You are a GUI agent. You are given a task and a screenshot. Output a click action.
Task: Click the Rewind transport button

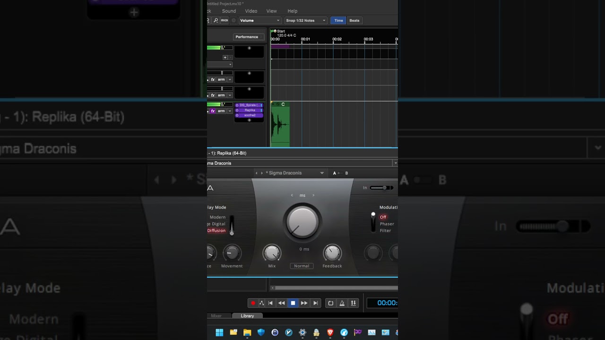tap(281, 303)
